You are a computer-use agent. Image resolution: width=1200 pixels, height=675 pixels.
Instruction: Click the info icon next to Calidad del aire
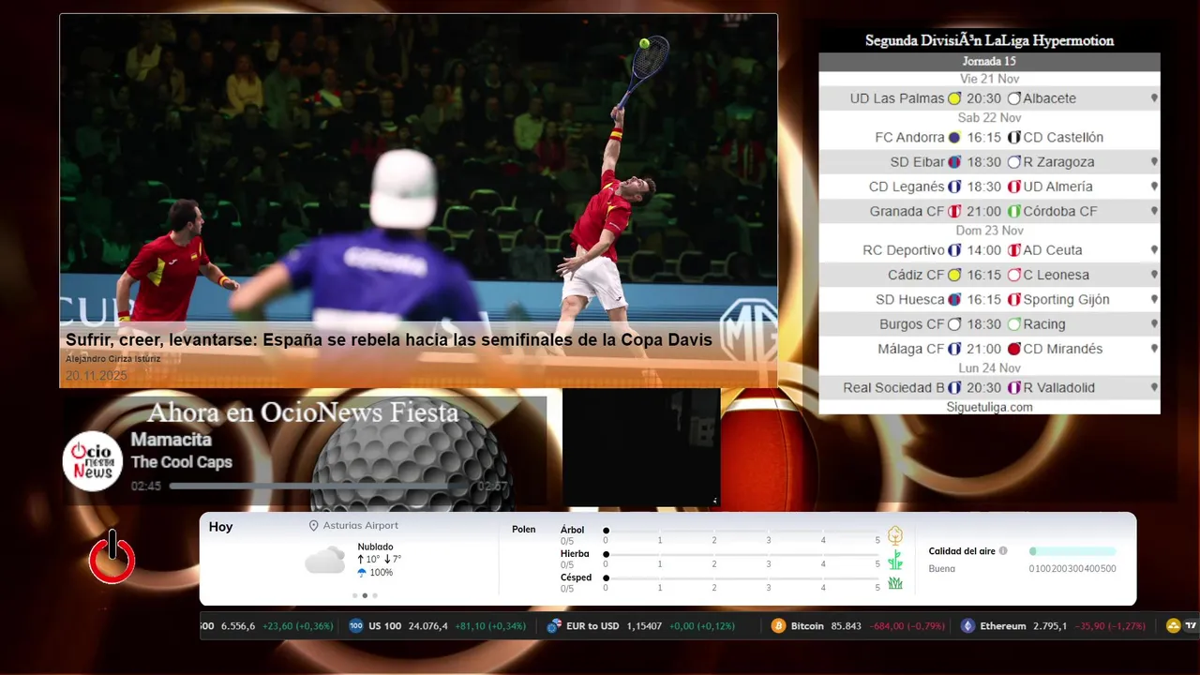pos(1003,551)
